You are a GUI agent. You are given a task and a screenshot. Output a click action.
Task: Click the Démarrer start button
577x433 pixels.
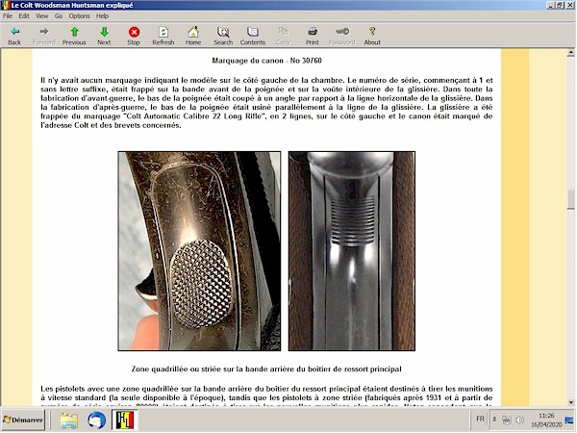[x=23, y=420]
